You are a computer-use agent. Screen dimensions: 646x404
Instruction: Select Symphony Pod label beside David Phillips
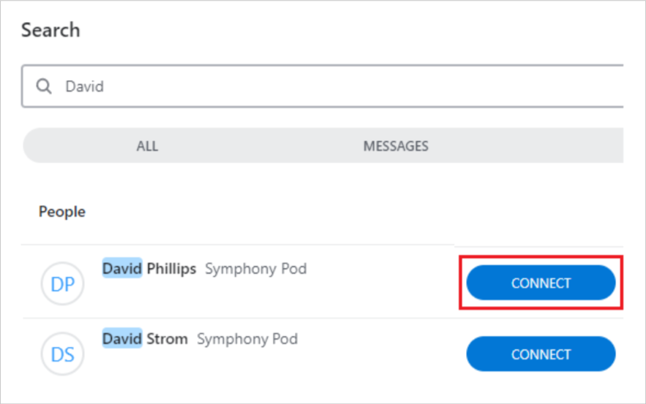256,269
